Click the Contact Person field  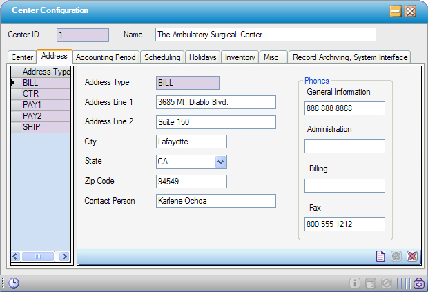point(216,201)
